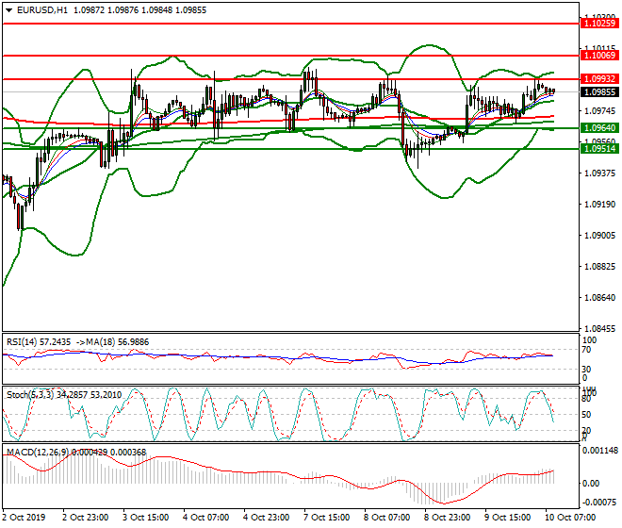Click the 8 Oct 23:00 time axis label
Screen dimensions: 622x528
pyautogui.click(x=448, y=518)
